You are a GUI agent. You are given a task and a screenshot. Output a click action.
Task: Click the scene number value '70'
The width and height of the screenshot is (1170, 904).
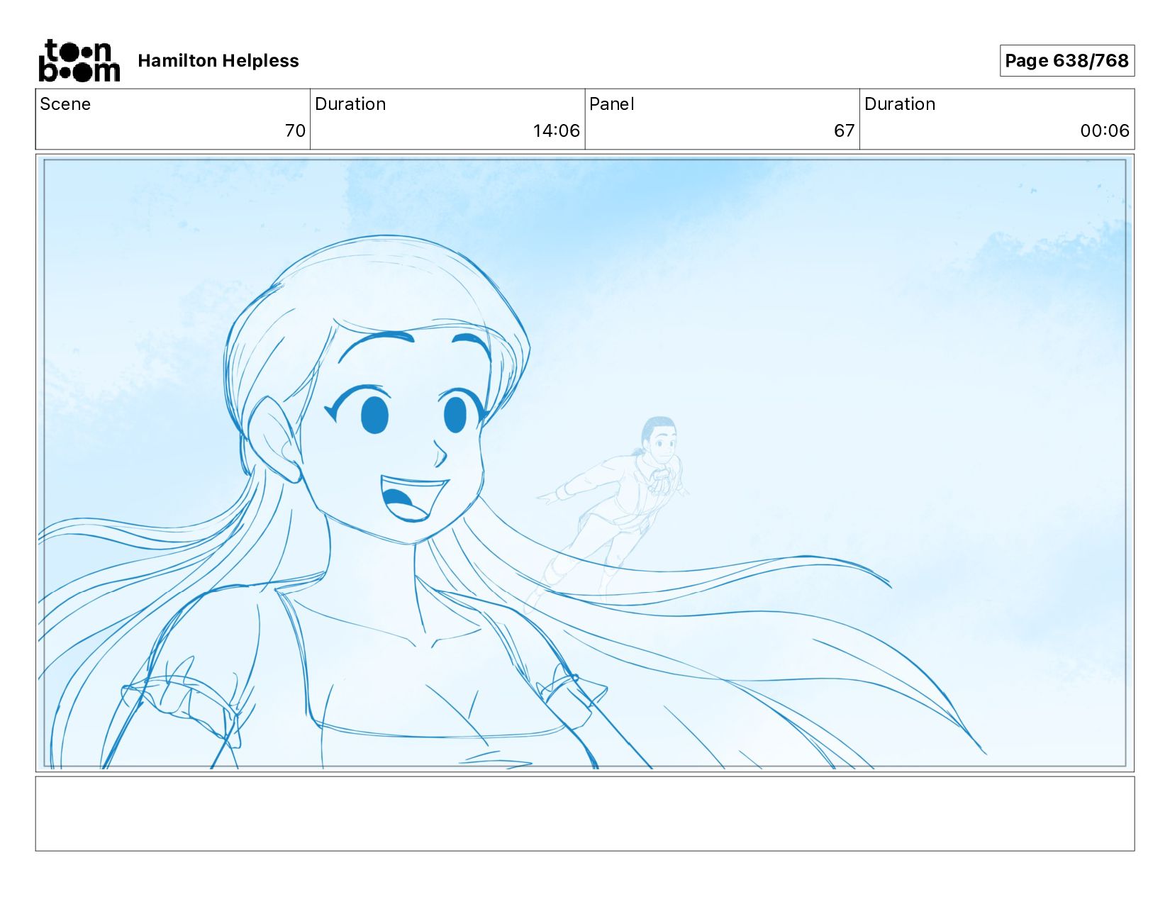point(295,130)
